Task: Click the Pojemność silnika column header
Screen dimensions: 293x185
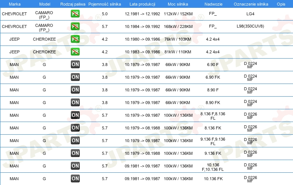Action: tap(105, 4)
